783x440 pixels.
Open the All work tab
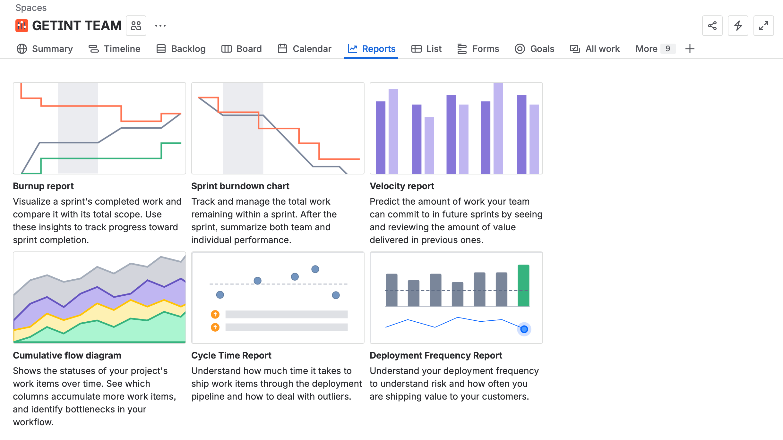(595, 49)
